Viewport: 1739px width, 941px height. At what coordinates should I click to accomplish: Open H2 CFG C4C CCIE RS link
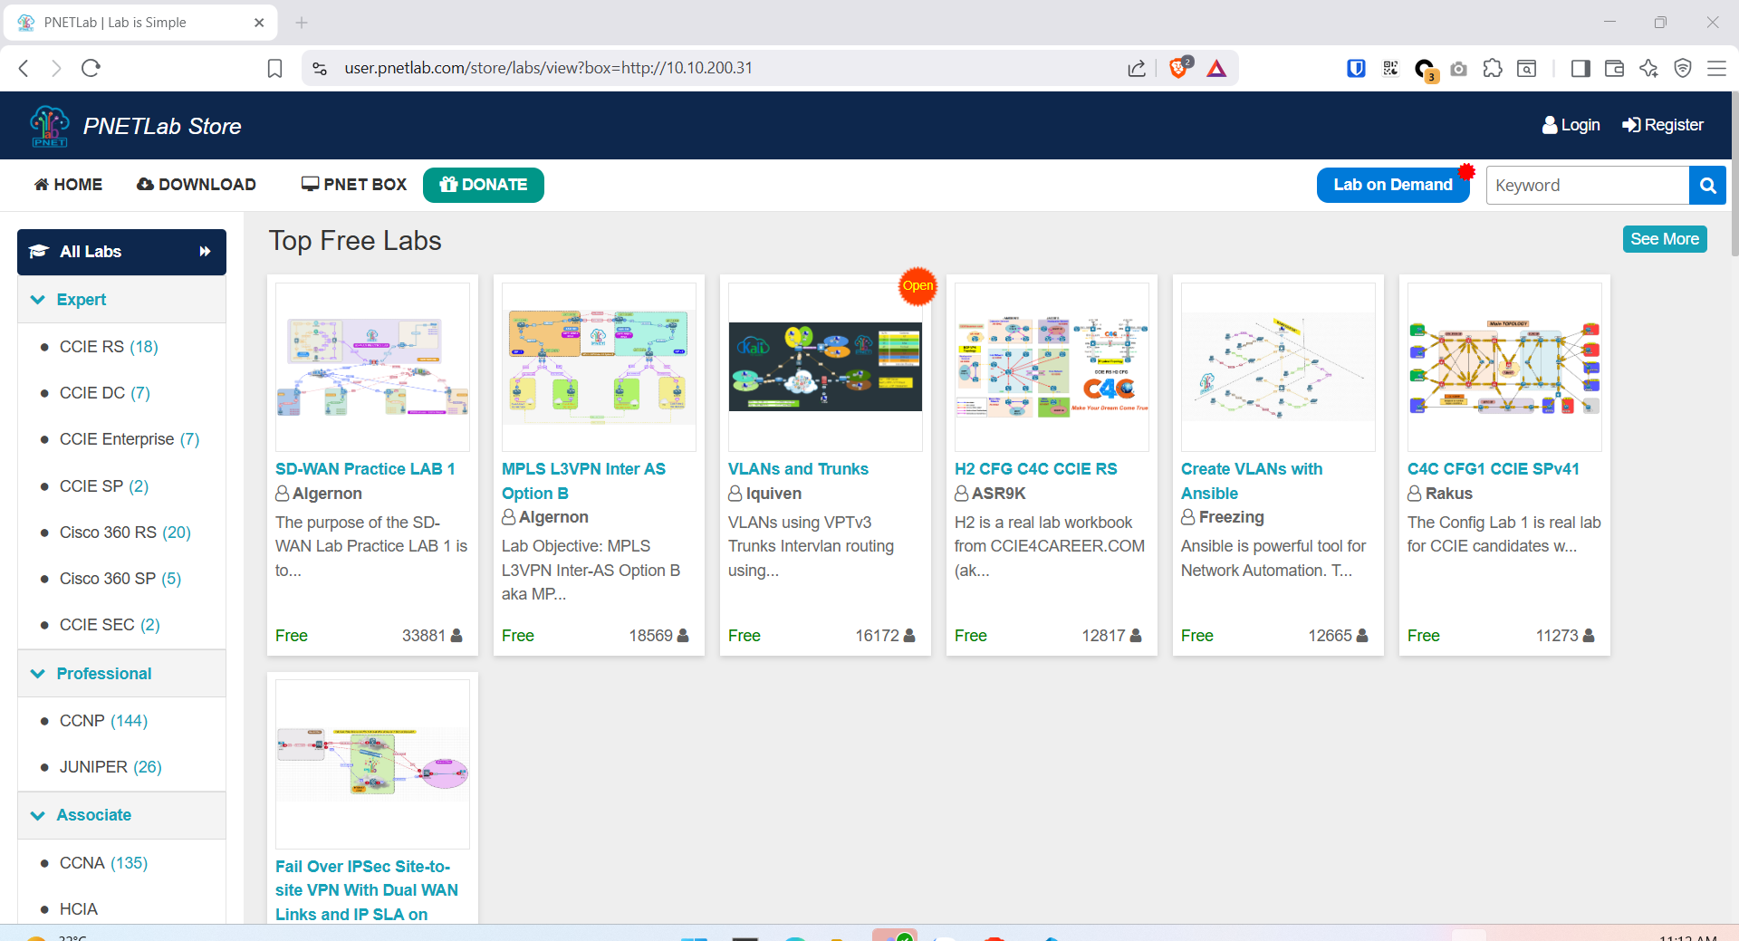click(1035, 469)
